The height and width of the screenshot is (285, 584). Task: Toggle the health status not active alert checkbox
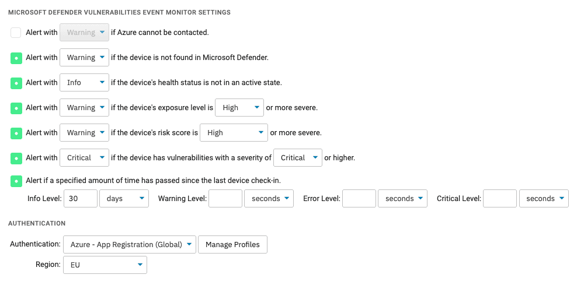point(16,83)
